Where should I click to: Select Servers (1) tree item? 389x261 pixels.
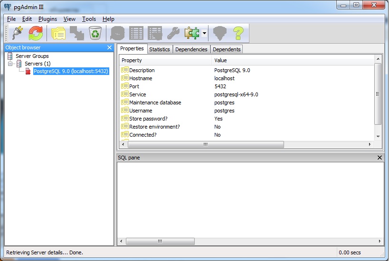(38, 64)
